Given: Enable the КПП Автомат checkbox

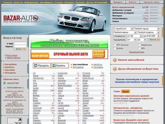Looking at the screenshot, I should coord(115,45).
